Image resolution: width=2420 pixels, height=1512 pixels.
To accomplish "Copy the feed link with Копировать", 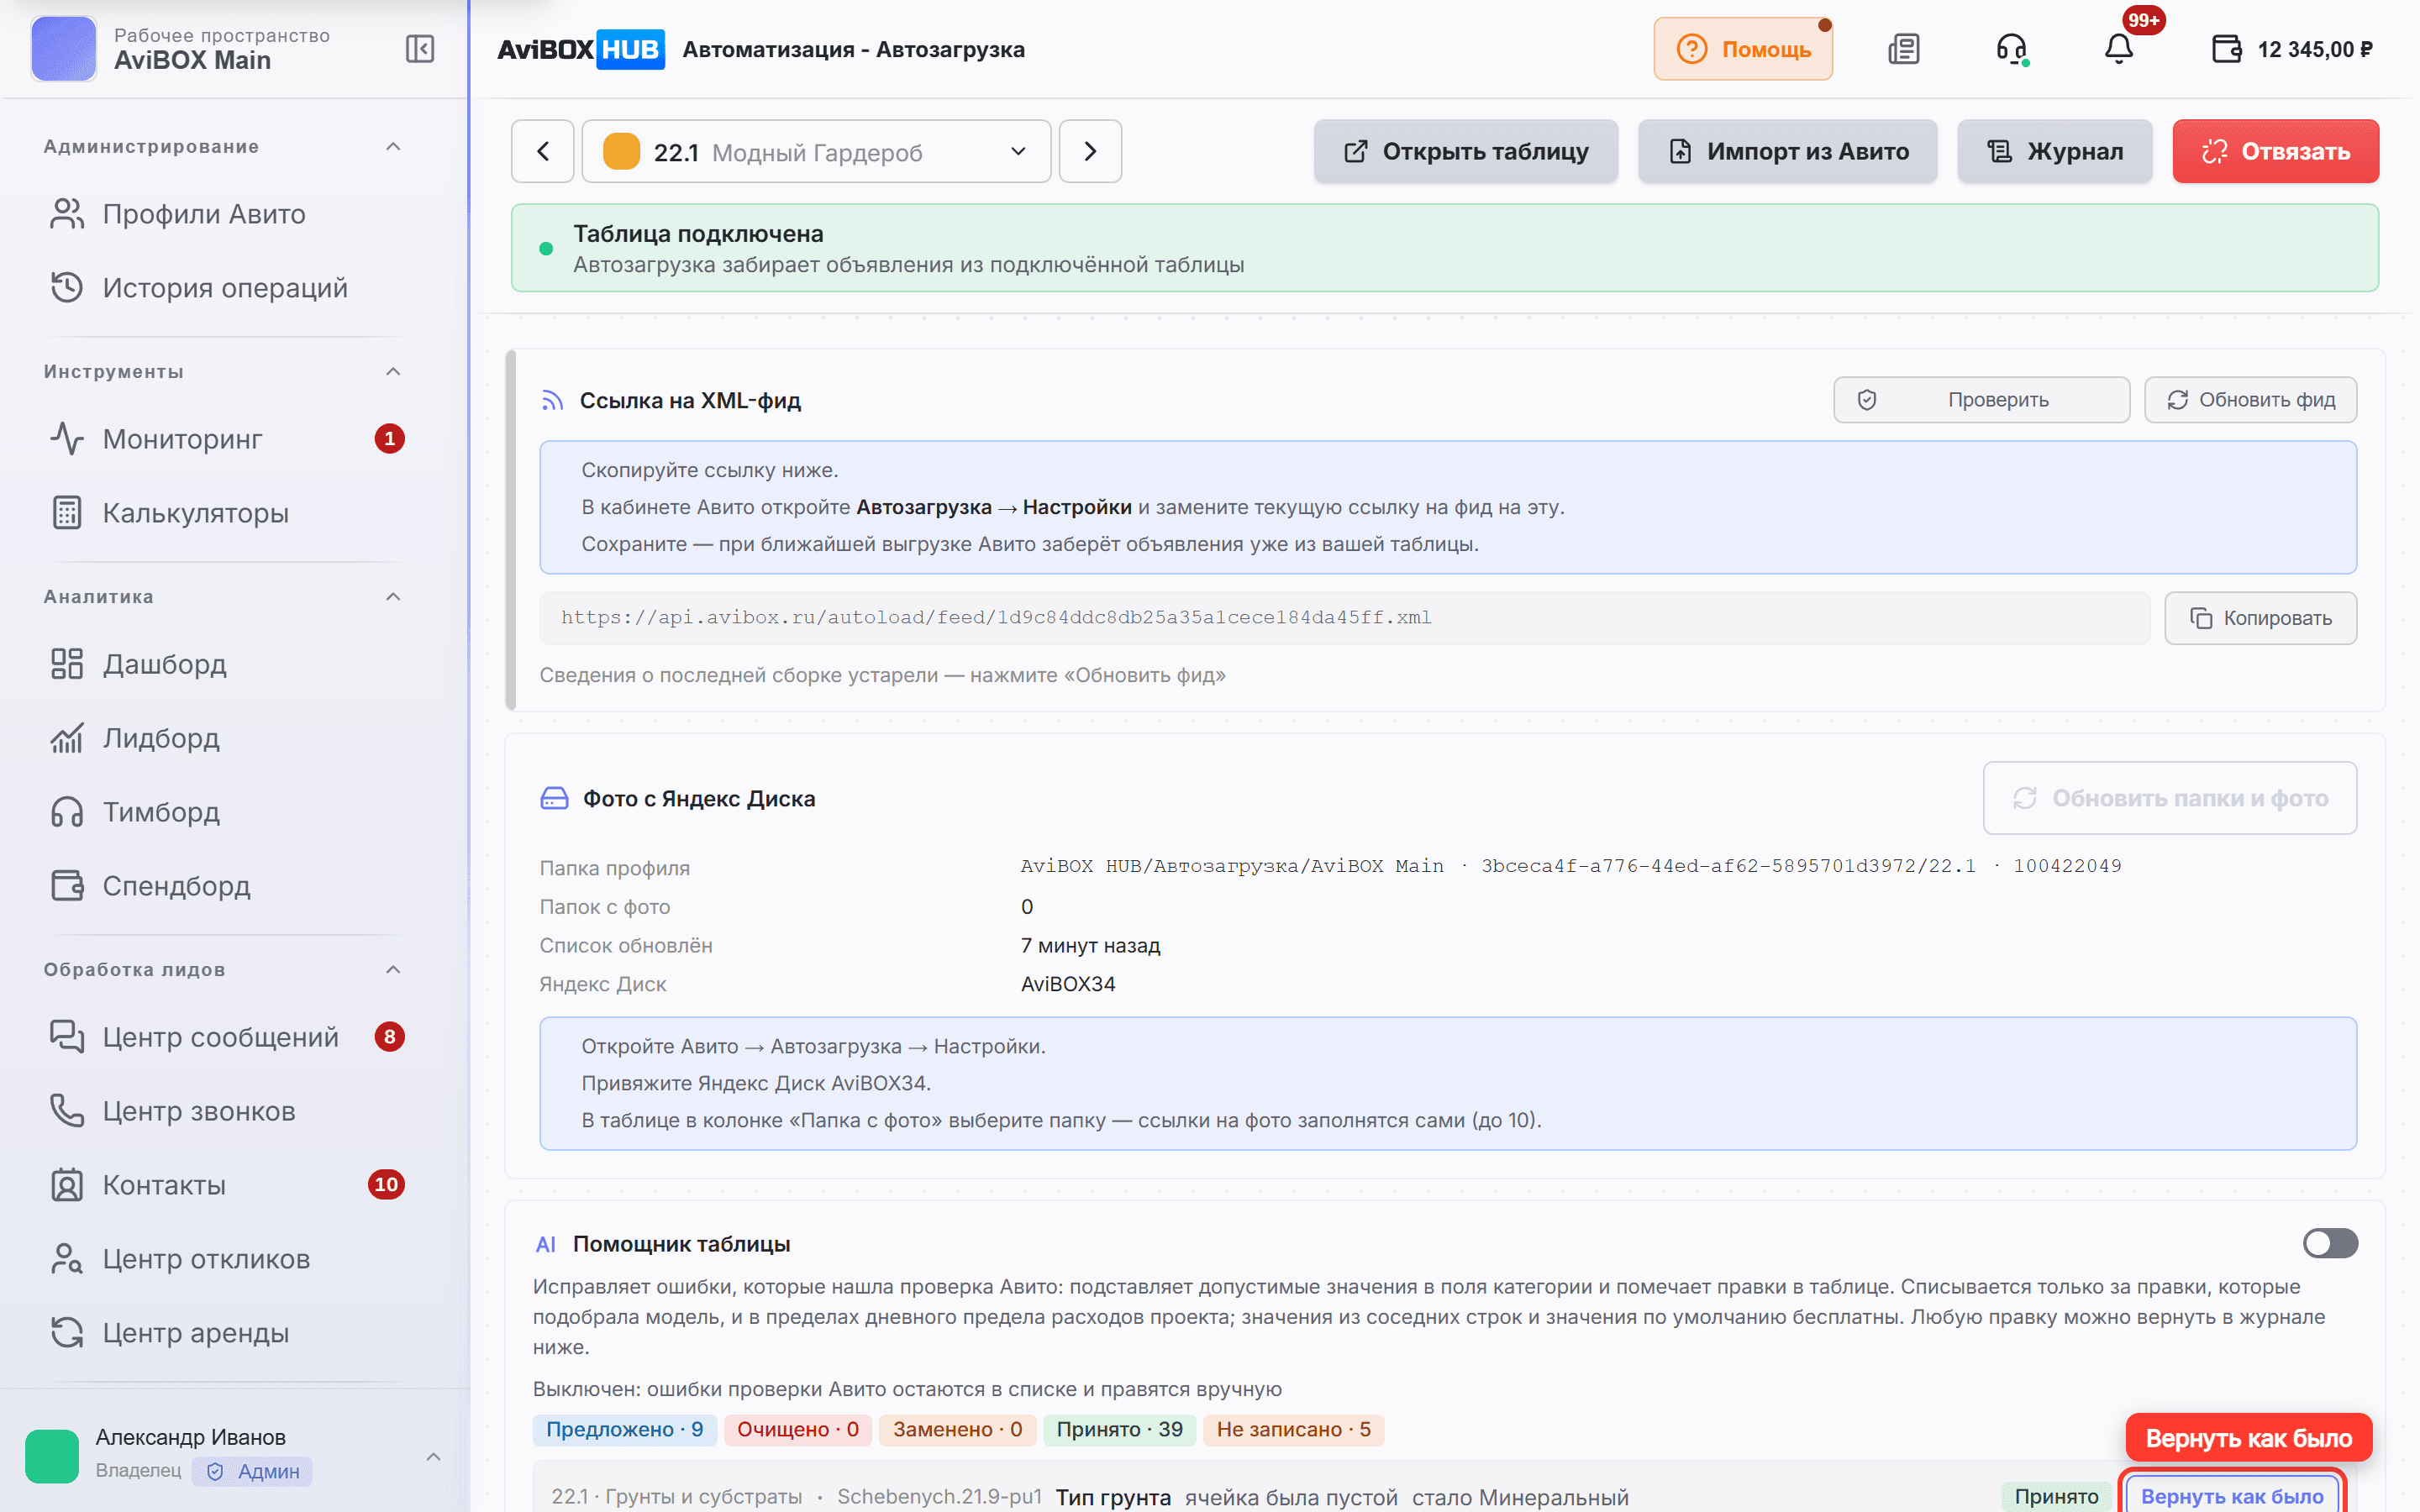I will click(x=2260, y=618).
